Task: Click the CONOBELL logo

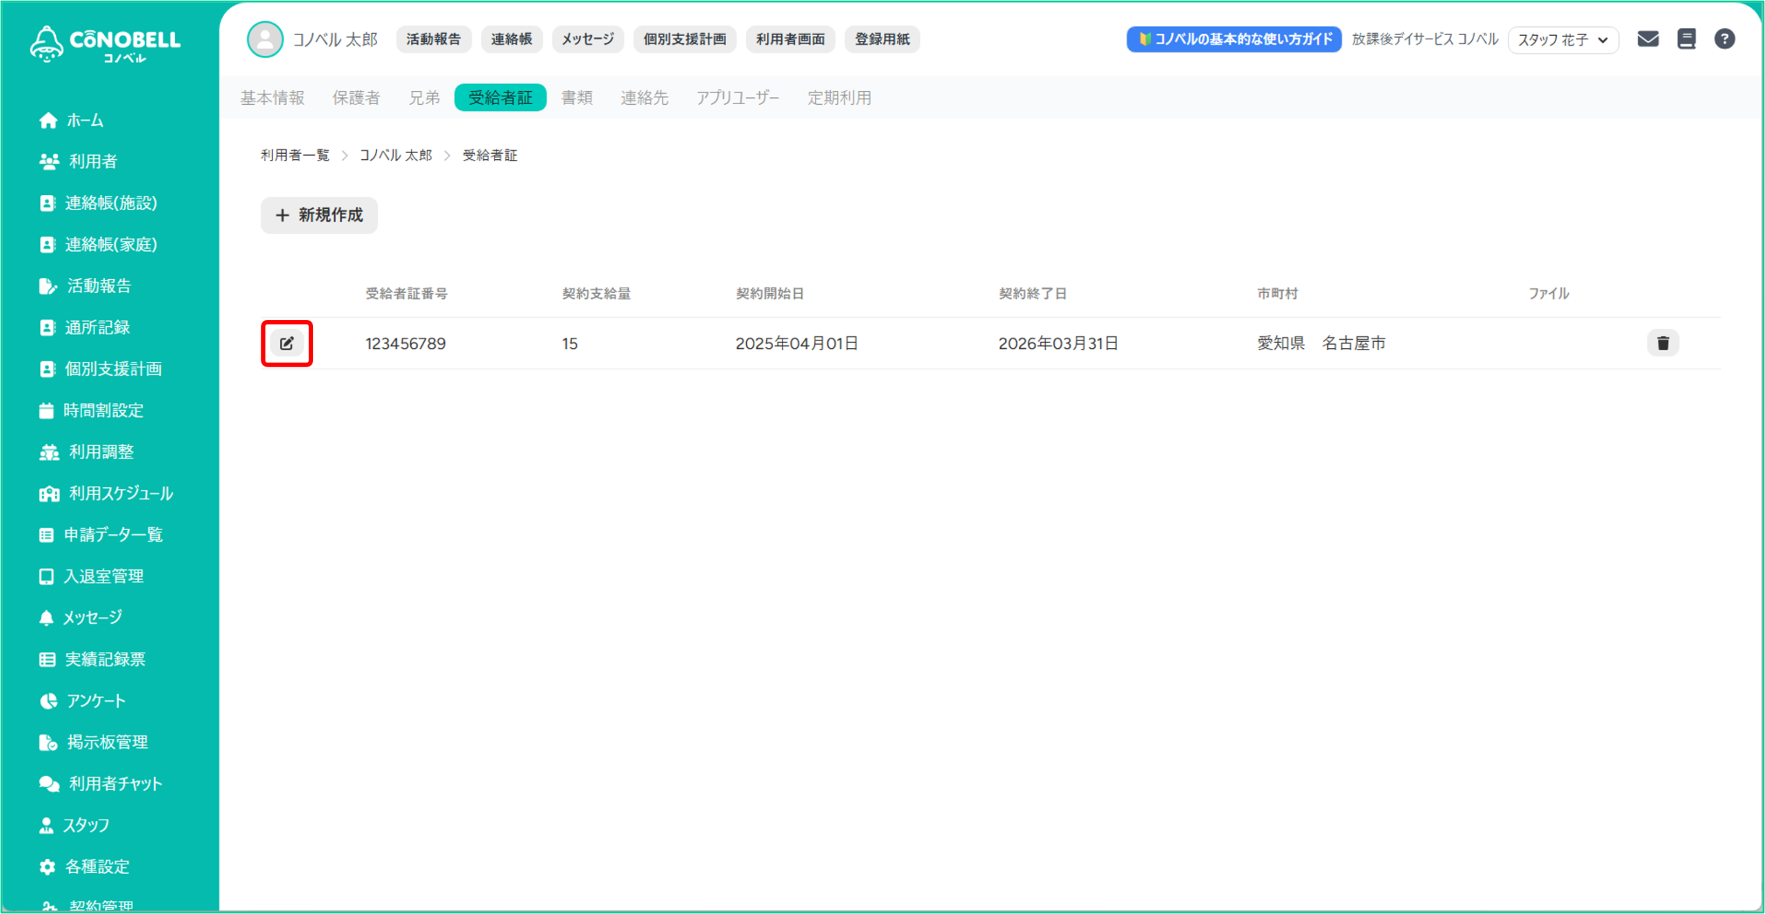Action: coord(105,44)
